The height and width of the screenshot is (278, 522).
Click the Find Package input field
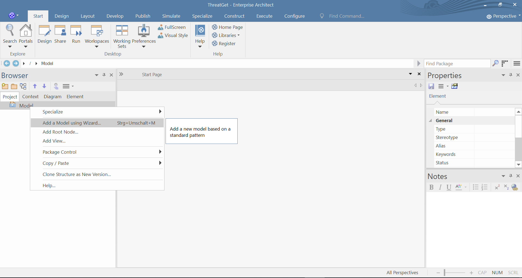(457, 64)
